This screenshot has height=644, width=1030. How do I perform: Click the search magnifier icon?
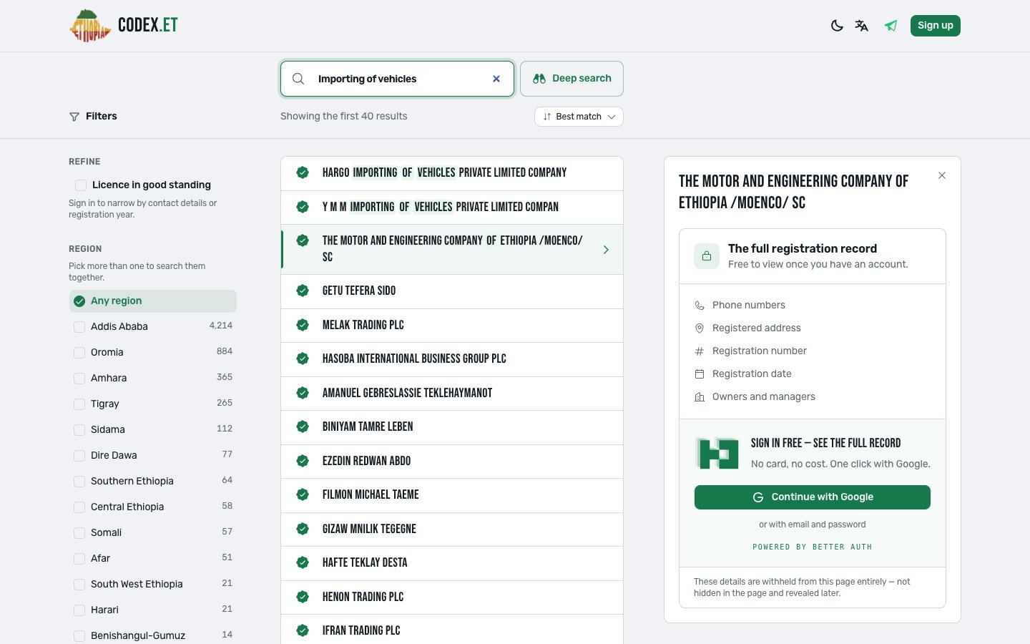(x=298, y=79)
